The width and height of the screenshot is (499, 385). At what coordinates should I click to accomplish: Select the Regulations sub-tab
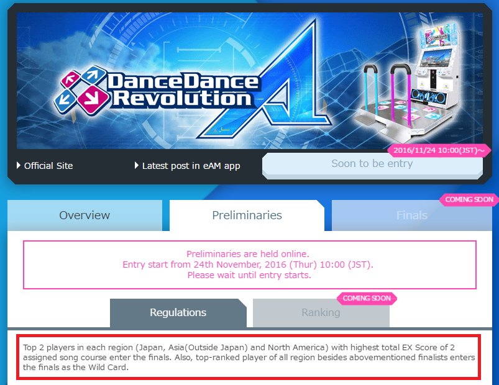(178, 312)
